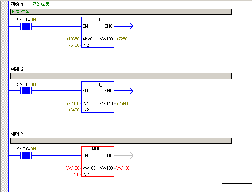
Task: Click the network 2 comment bar
Action: [121, 76]
